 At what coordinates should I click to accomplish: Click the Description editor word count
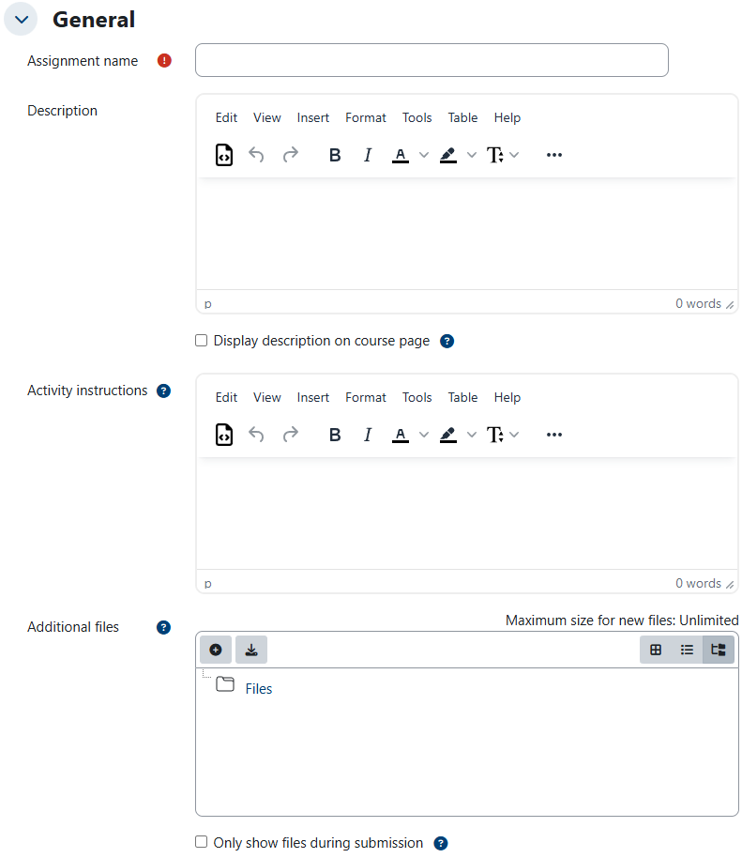click(x=698, y=304)
